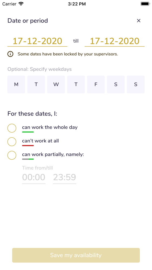Toggle the Tuesday weekday button
The width and height of the screenshot is (152, 270).
point(36,84)
